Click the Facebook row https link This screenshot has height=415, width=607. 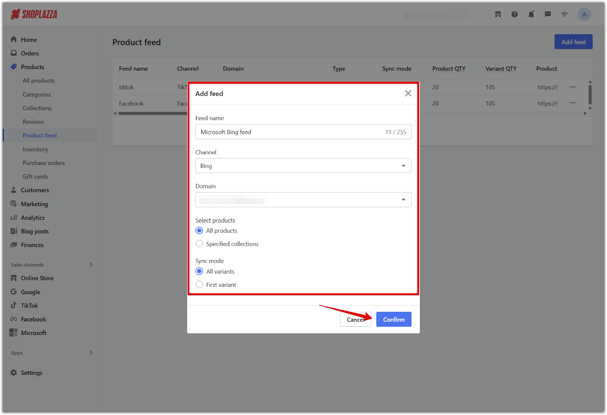pos(547,103)
